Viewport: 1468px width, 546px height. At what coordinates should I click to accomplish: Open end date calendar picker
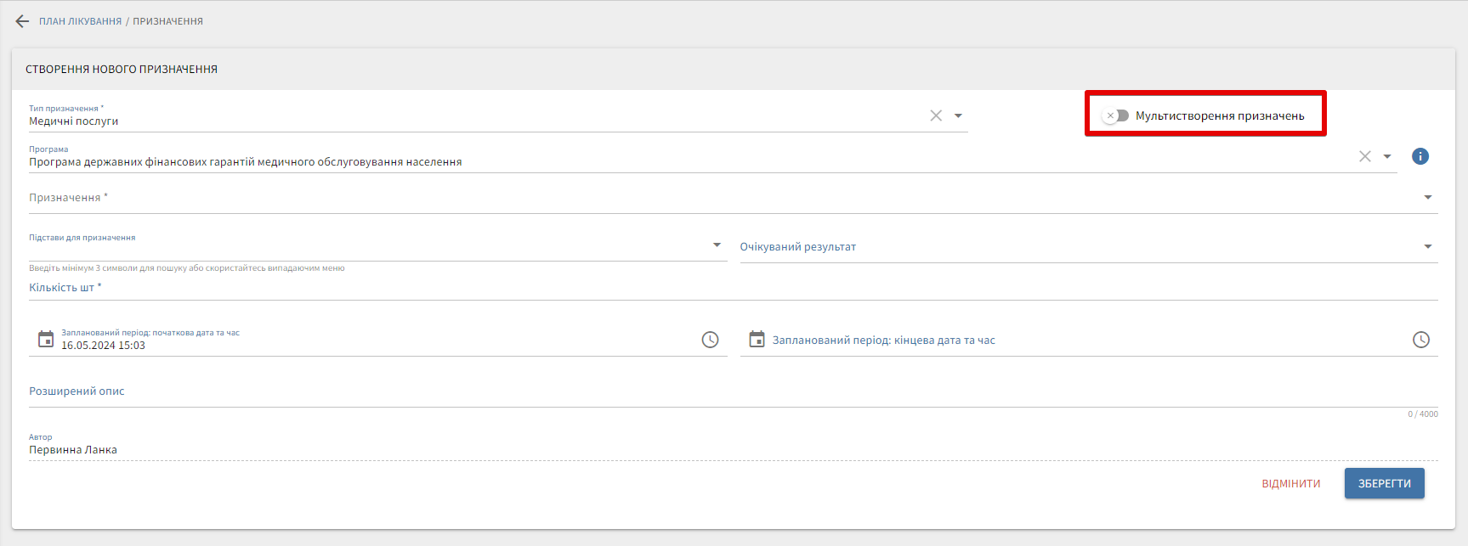757,340
